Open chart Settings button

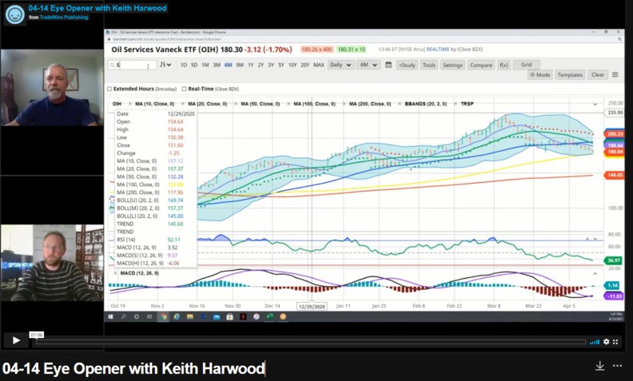(x=452, y=65)
